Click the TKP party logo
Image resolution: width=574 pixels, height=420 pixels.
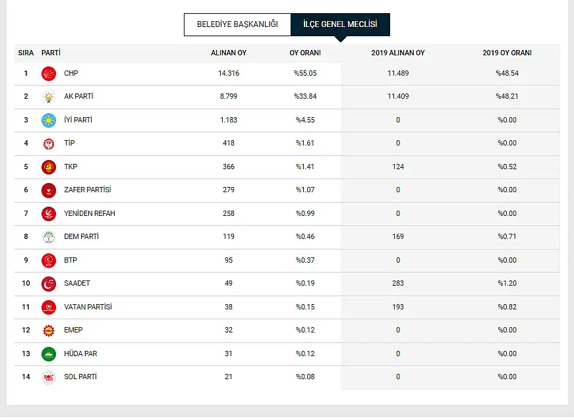point(49,167)
